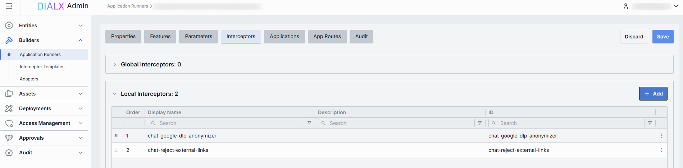
Task: Open the user profile icon menu
Action: tap(626, 6)
